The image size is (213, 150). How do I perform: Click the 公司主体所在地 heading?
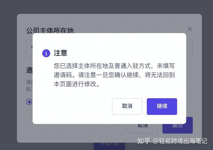50,30
